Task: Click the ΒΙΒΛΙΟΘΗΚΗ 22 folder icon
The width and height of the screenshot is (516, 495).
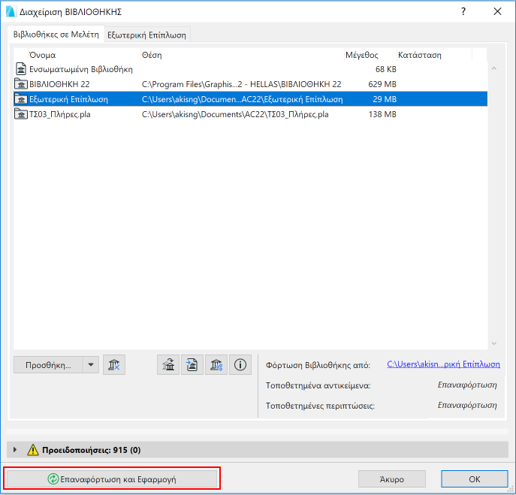Action: click(21, 84)
